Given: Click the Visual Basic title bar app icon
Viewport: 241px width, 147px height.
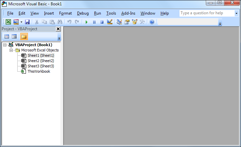Looking at the screenshot, I should click(x=4, y=4).
